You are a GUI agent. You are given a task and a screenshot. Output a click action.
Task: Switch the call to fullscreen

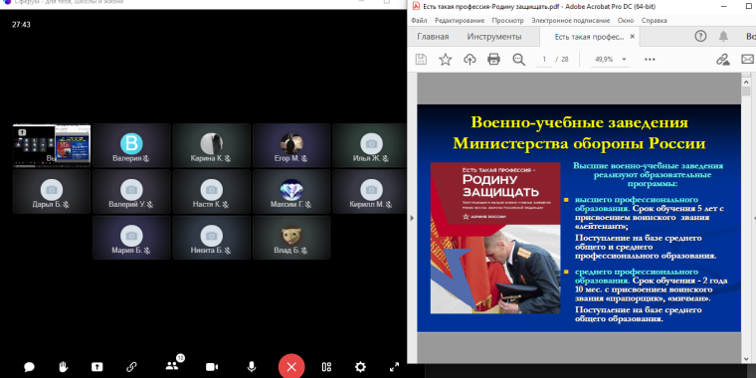(x=394, y=367)
